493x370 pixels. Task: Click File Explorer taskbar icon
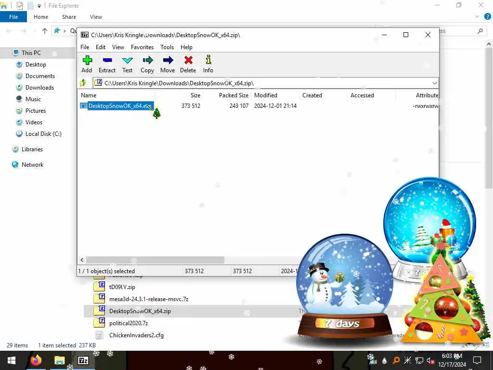pyautogui.click(x=59, y=360)
